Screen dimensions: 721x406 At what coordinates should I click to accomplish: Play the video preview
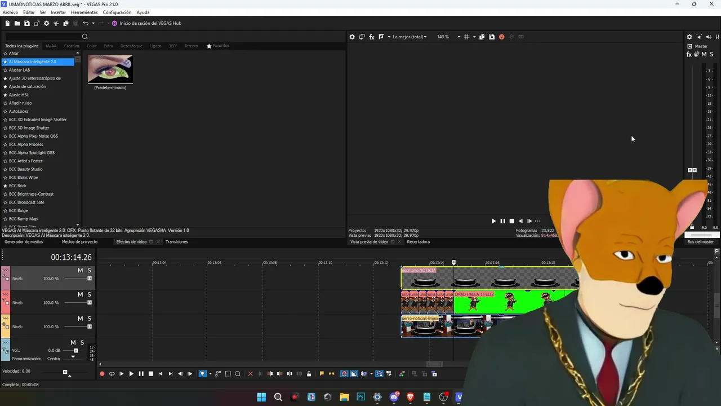(493, 221)
